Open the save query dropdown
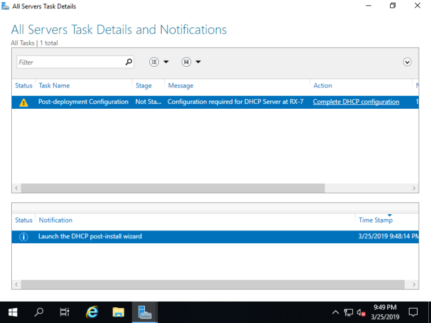The image size is (431, 323). (191, 62)
